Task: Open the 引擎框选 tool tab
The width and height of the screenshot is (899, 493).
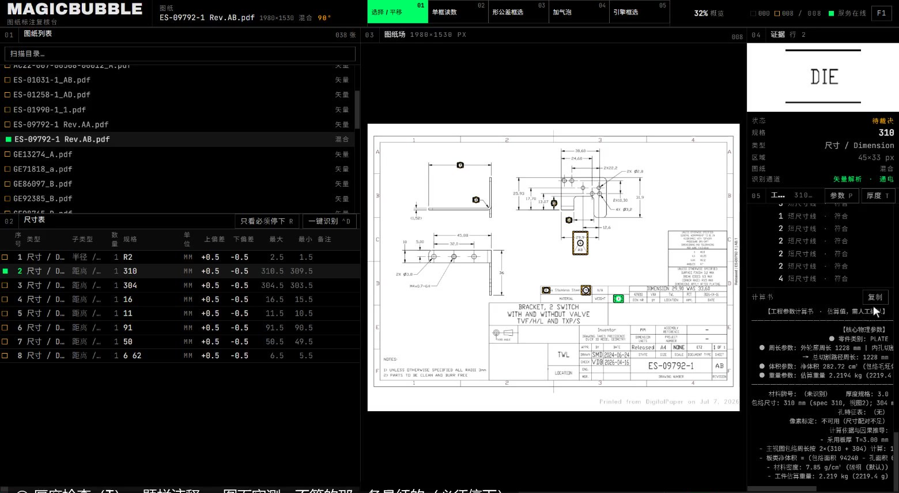Action: [640, 12]
